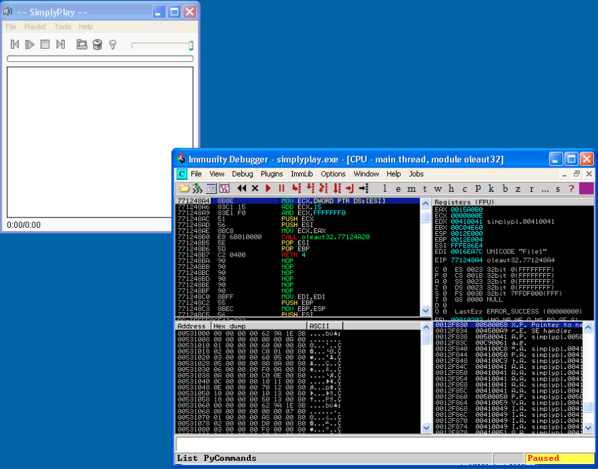Click the Close program X icon in toolbar
The height and width of the screenshot is (469, 598).
coord(255,188)
